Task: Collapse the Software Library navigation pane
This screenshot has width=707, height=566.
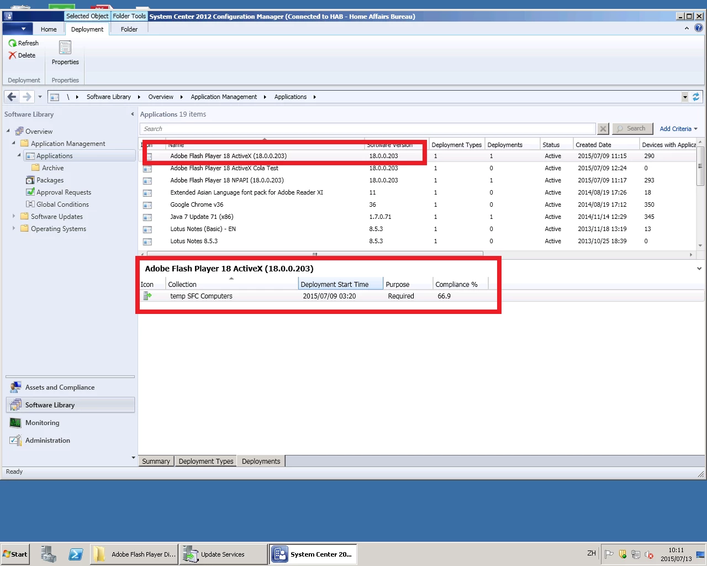Action: coord(132,114)
